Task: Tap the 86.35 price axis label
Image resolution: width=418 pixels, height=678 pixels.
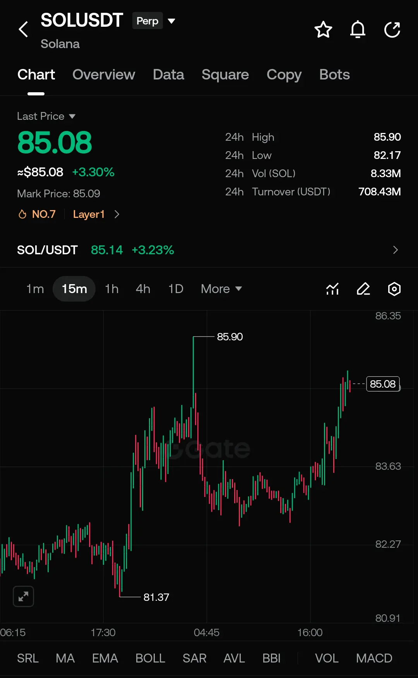Action: pyautogui.click(x=388, y=316)
